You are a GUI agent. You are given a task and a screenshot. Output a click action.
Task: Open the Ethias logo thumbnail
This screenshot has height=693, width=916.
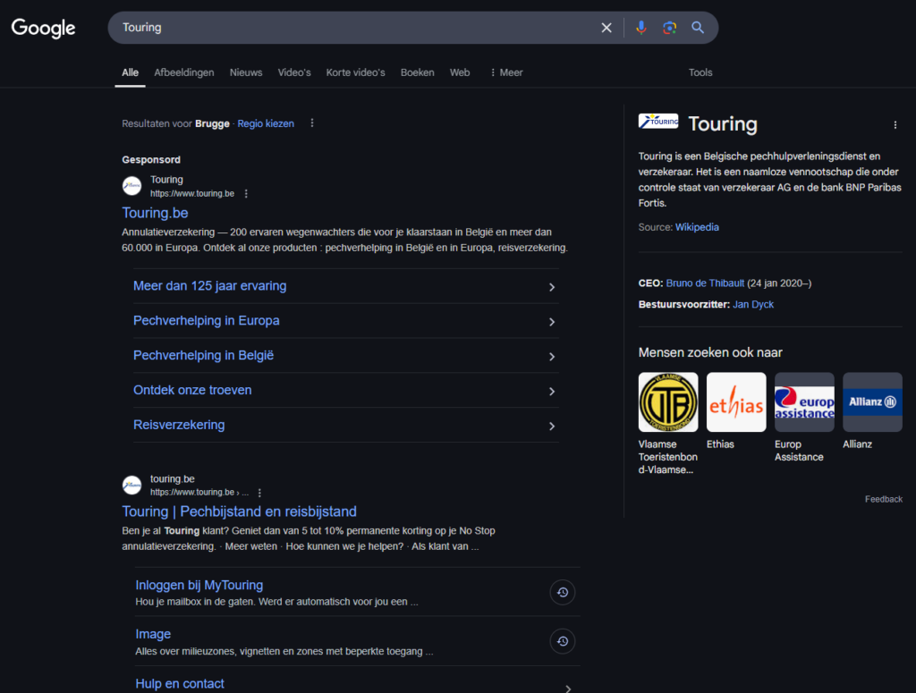pos(736,402)
